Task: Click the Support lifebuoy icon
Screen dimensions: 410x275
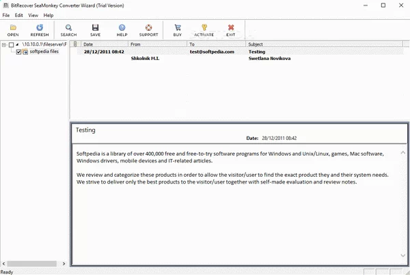Action: tap(148, 29)
